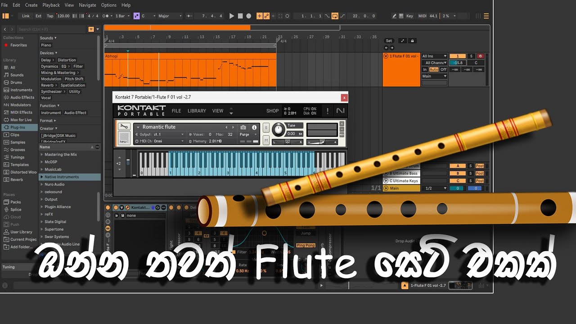This screenshot has width=576, height=324.
Task: Open the Kontakt wrench edit icon
Action: tap(124, 127)
